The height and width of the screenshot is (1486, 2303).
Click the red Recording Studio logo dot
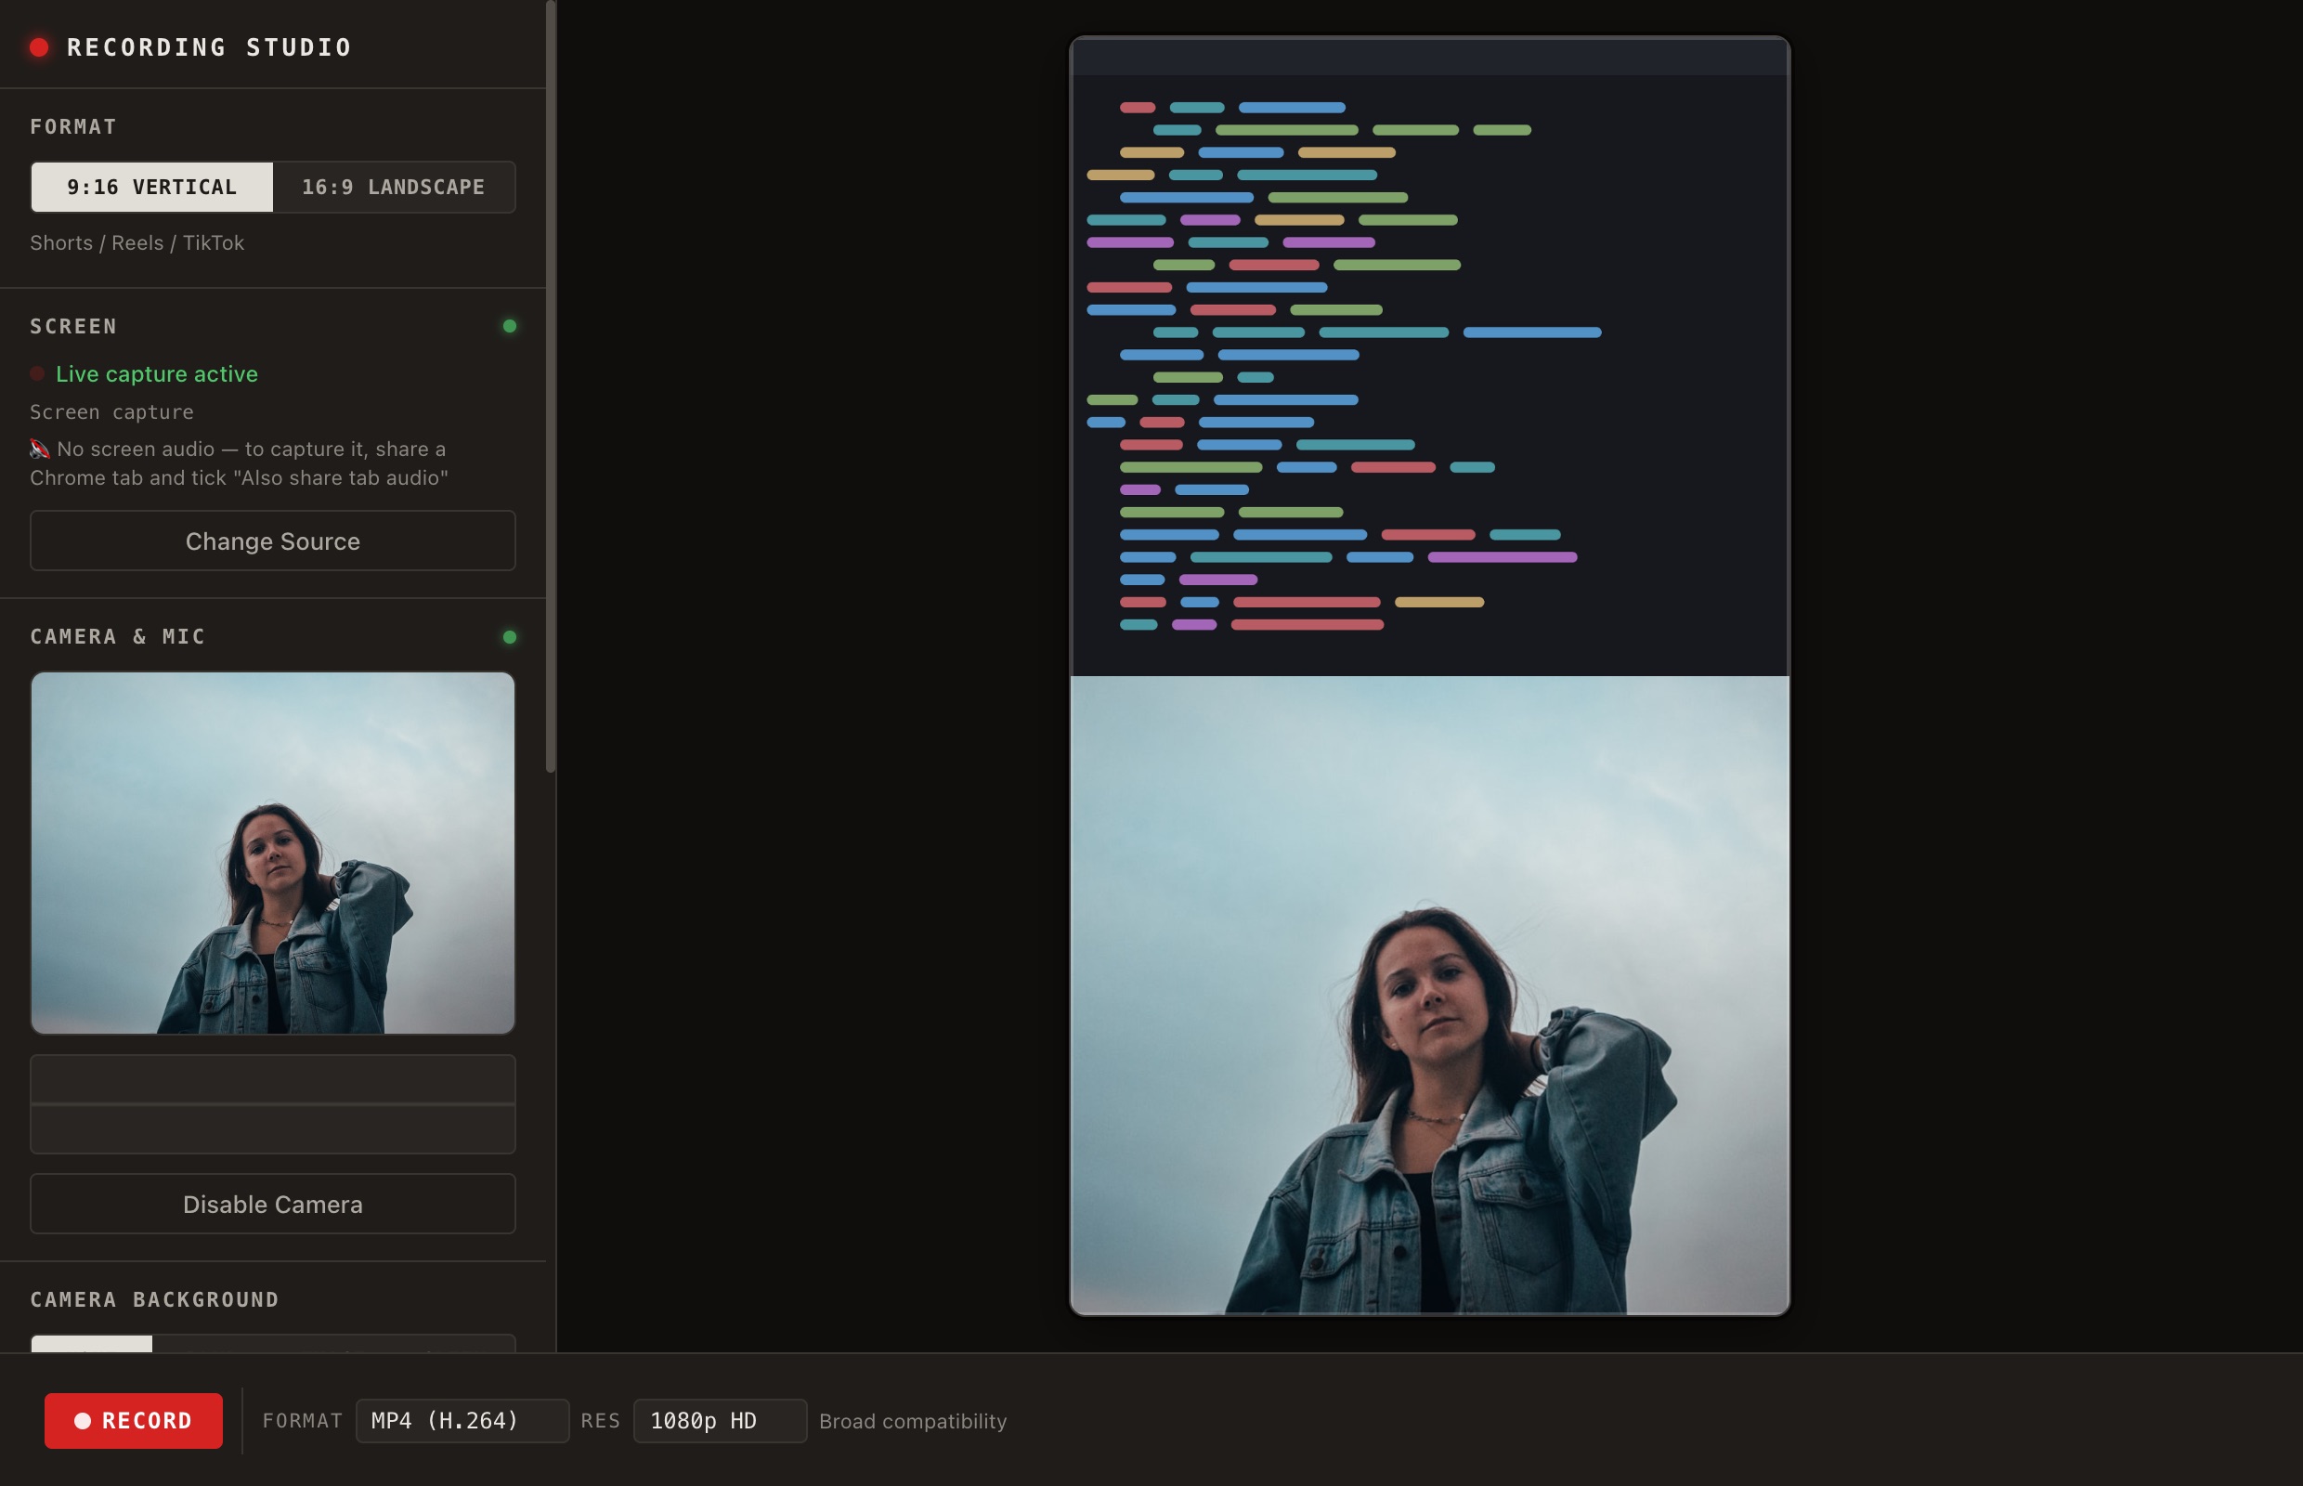pyautogui.click(x=40, y=47)
